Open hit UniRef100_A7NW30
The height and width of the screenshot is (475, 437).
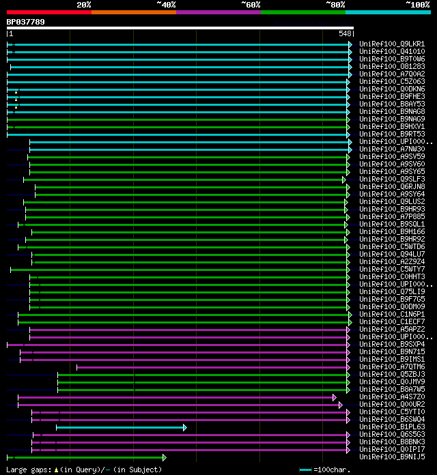(x=392, y=149)
